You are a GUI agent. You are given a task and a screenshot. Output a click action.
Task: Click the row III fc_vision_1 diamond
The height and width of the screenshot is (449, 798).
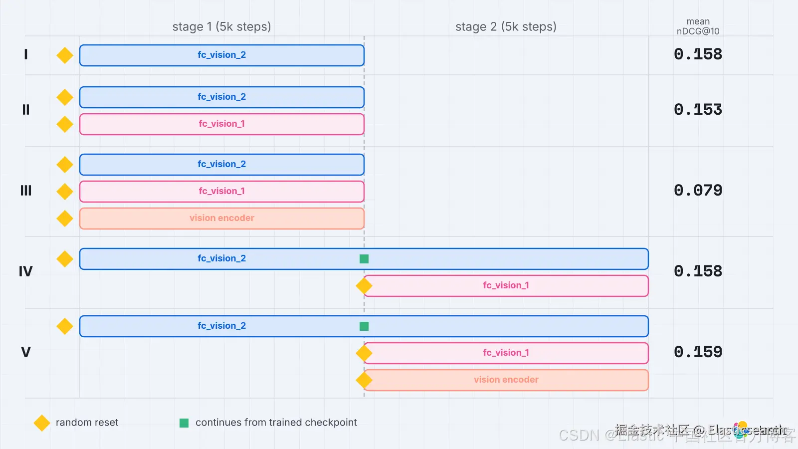pyautogui.click(x=65, y=192)
